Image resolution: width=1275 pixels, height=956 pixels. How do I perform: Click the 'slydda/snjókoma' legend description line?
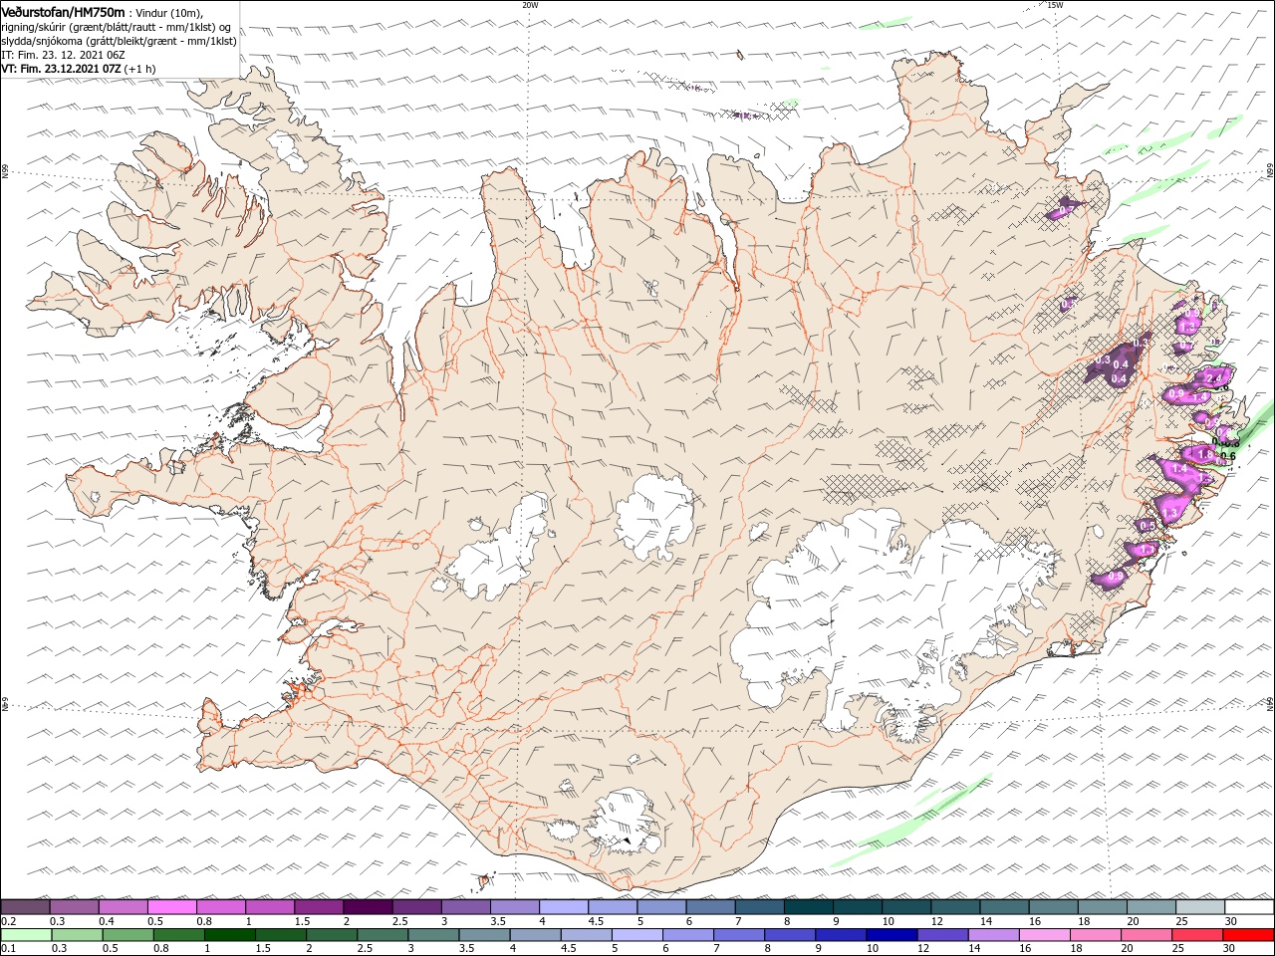(x=120, y=41)
